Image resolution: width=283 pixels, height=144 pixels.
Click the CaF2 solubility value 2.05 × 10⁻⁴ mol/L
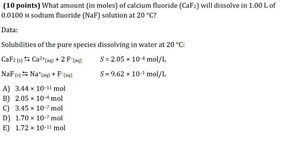[133, 59]
